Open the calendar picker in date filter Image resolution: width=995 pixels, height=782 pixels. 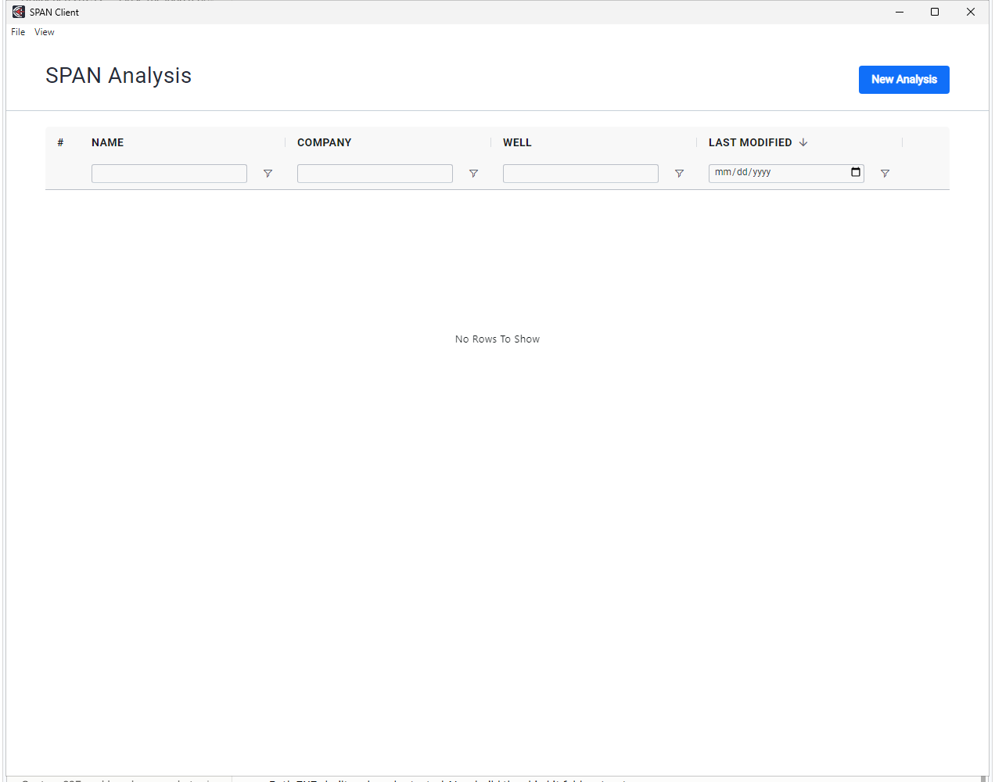click(856, 172)
